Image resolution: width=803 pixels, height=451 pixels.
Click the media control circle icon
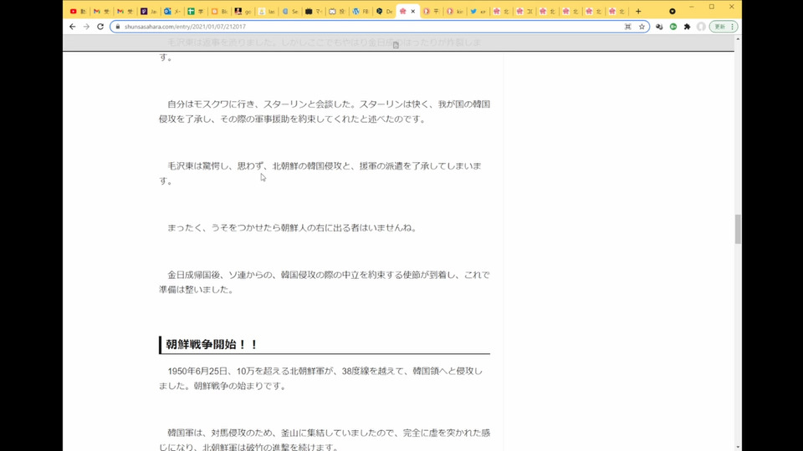673,11
